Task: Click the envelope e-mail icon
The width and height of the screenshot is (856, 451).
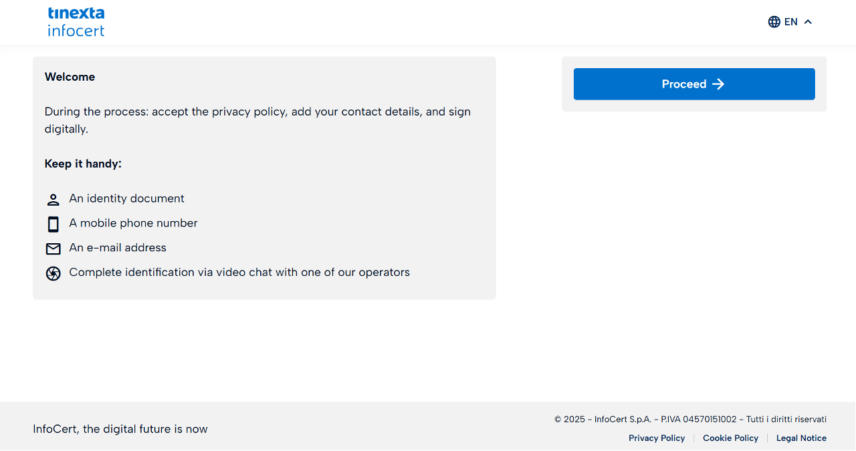Action: tap(53, 249)
